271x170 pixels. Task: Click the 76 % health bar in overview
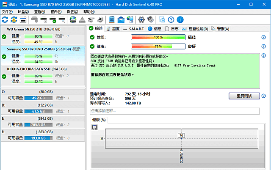[x=158, y=47]
